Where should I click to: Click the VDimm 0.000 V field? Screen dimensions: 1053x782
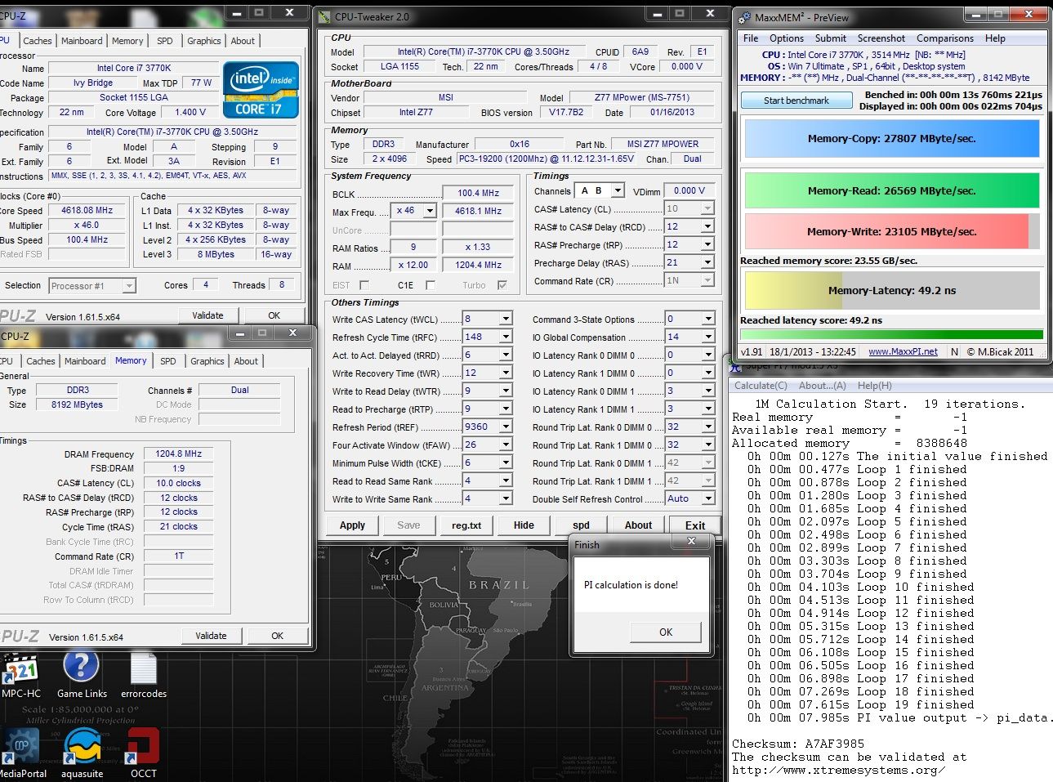point(689,190)
